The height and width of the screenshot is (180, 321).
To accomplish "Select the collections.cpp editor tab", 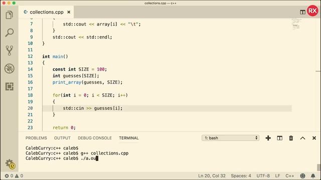I will tap(47, 12).
